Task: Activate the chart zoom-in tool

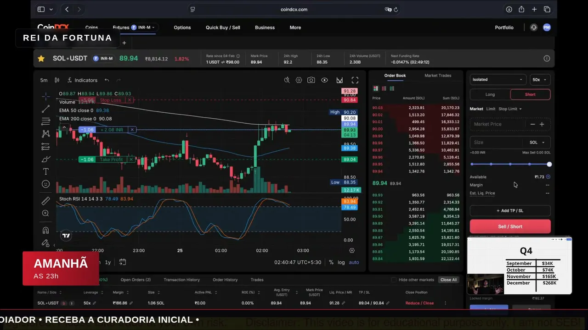Action: coord(46,213)
